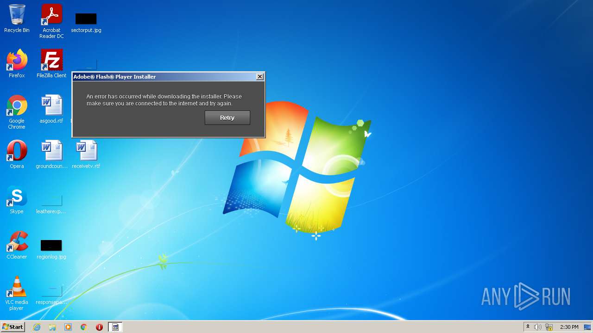Select the CCleaner desktop shortcut

click(x=17, y=245)
